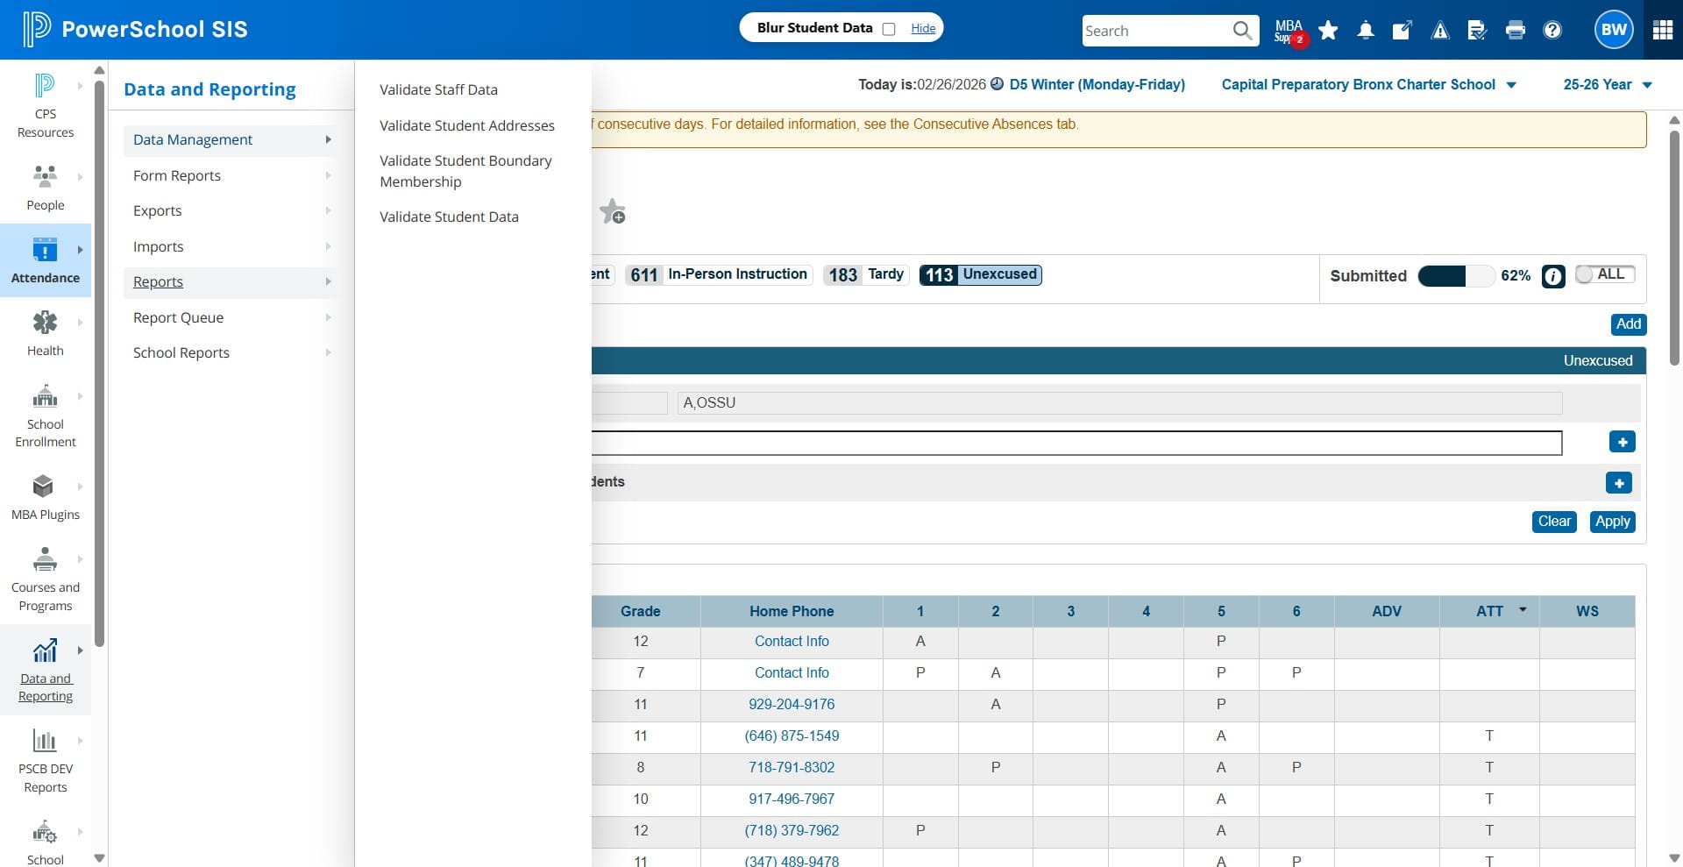Open the report queue checklist icon
1683x867 pixels.
pyautogui.click(x=1477, y=31)
